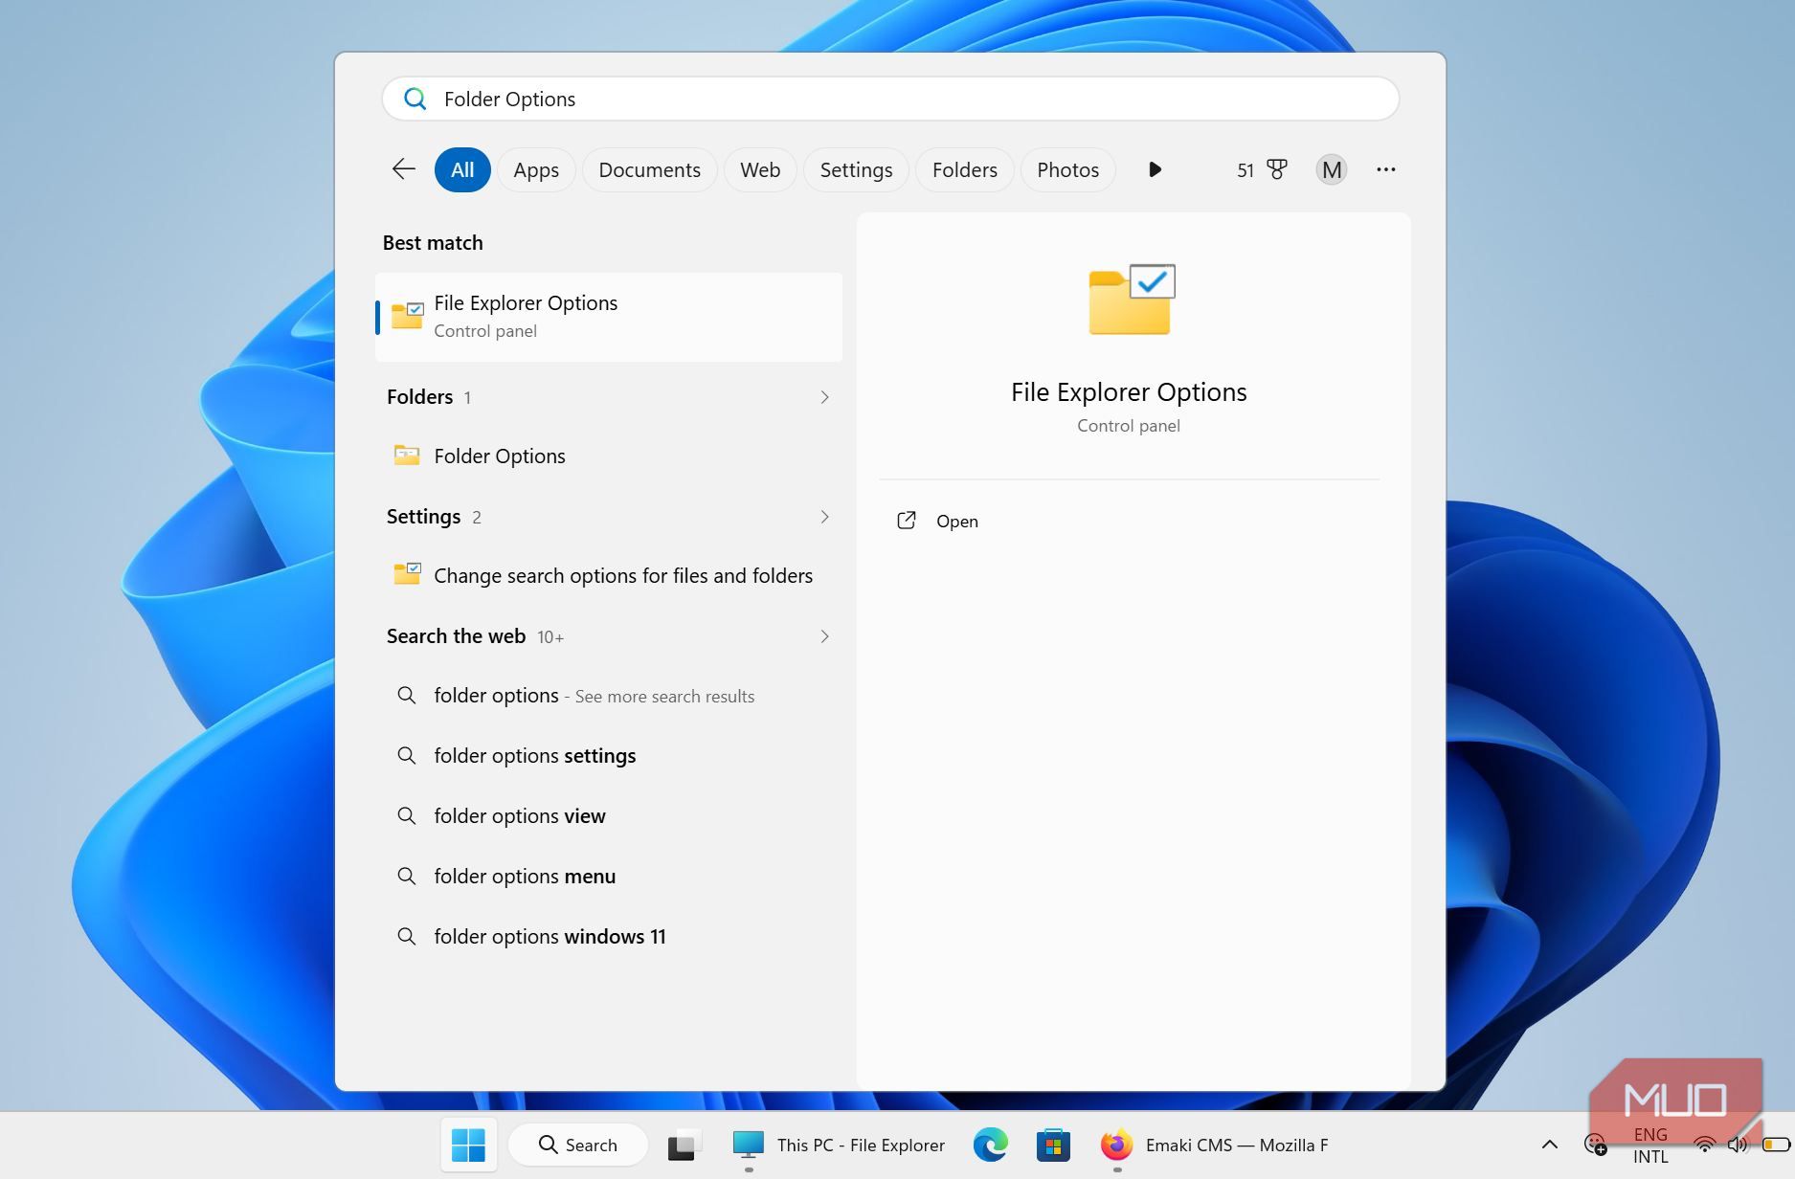1795x1179 pixels.
Task: Open the three-dot more options menu
Action: click(1385, 169)
